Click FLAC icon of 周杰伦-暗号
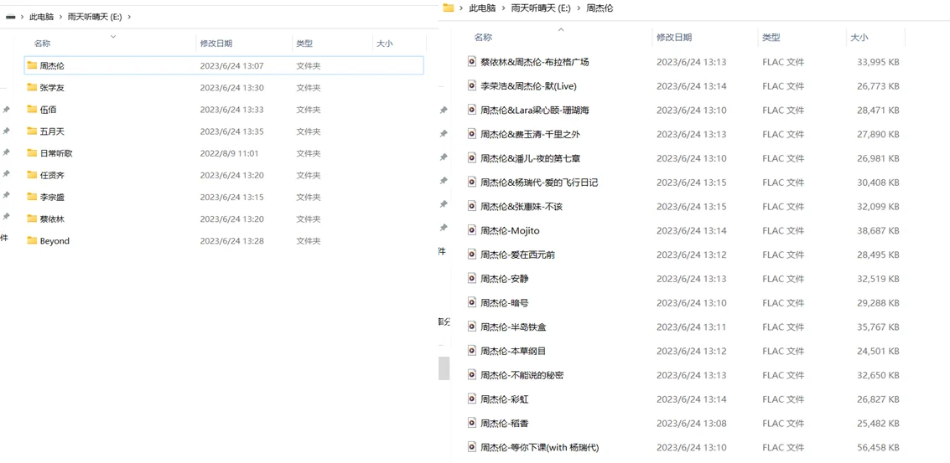This screenshot has width=950, height=463. pyautogui.click(x=472, y=302)
